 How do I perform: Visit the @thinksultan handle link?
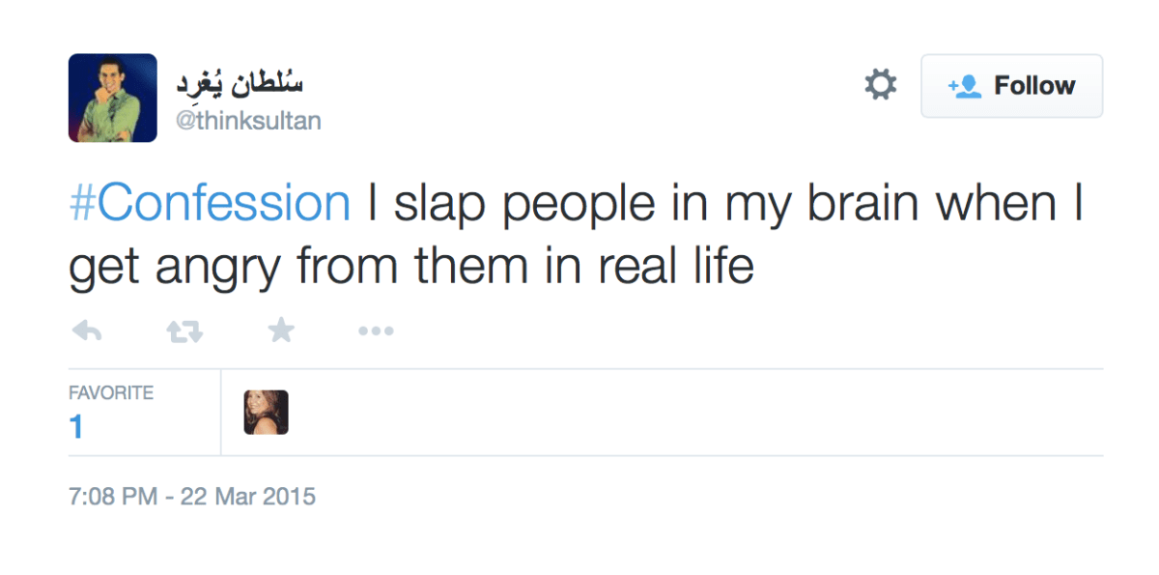(x=248, y=121)
